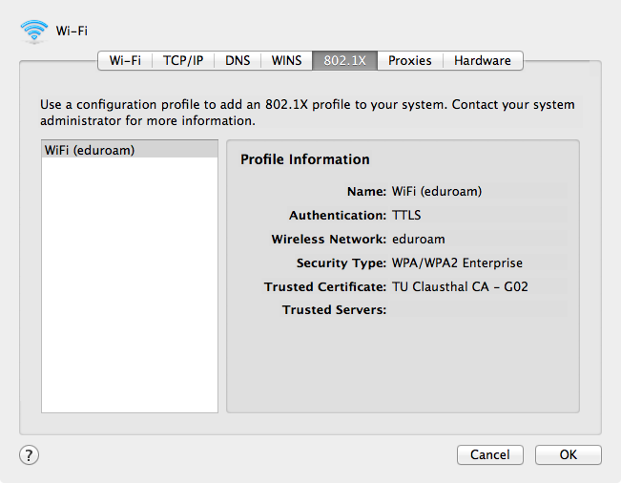Open help with the question mark button
Viewport: 621px width, 483px height.
[29, 454]
